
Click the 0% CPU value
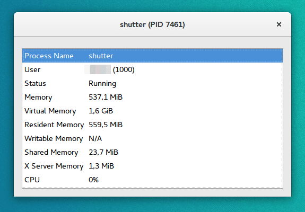93,180
